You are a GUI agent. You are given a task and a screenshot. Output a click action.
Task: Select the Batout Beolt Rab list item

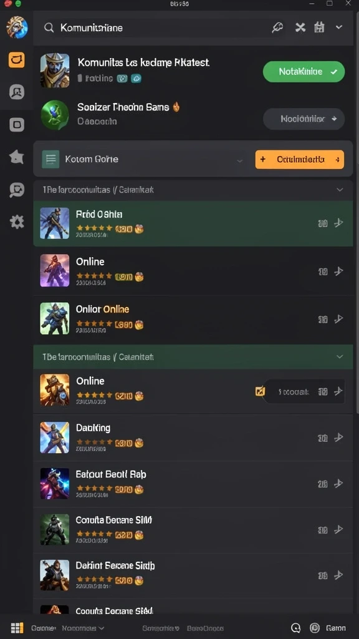tap(193, 484)
